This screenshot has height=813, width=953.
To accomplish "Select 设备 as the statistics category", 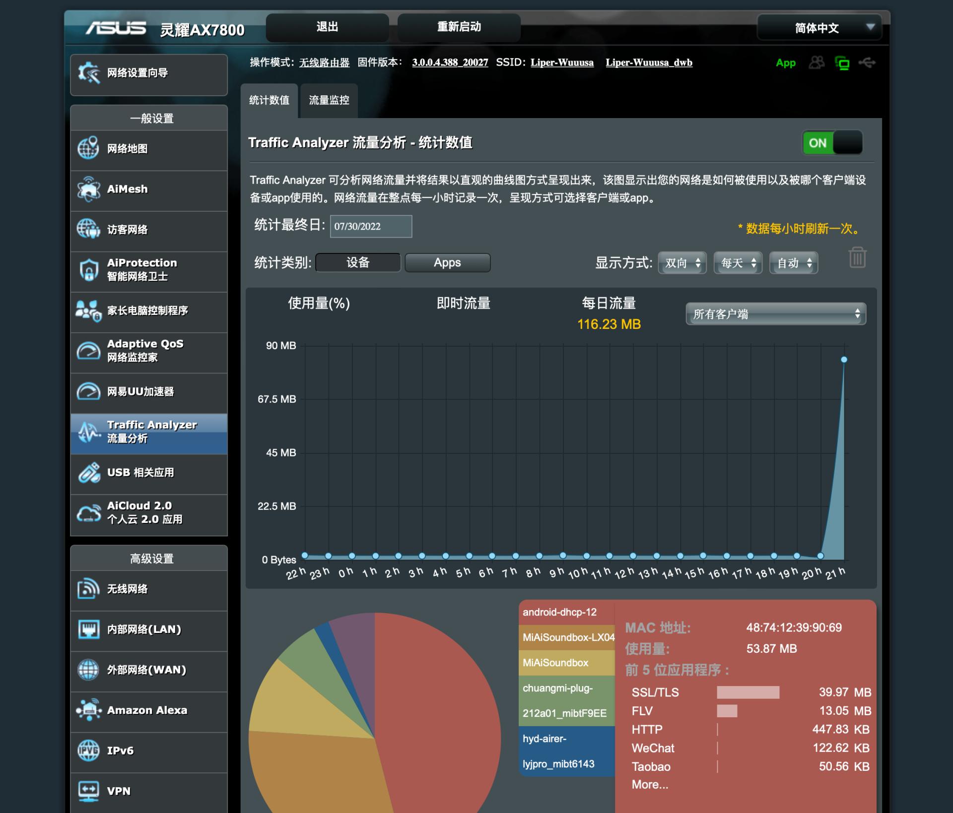I will pyautogui.click(x=358, y=262).
